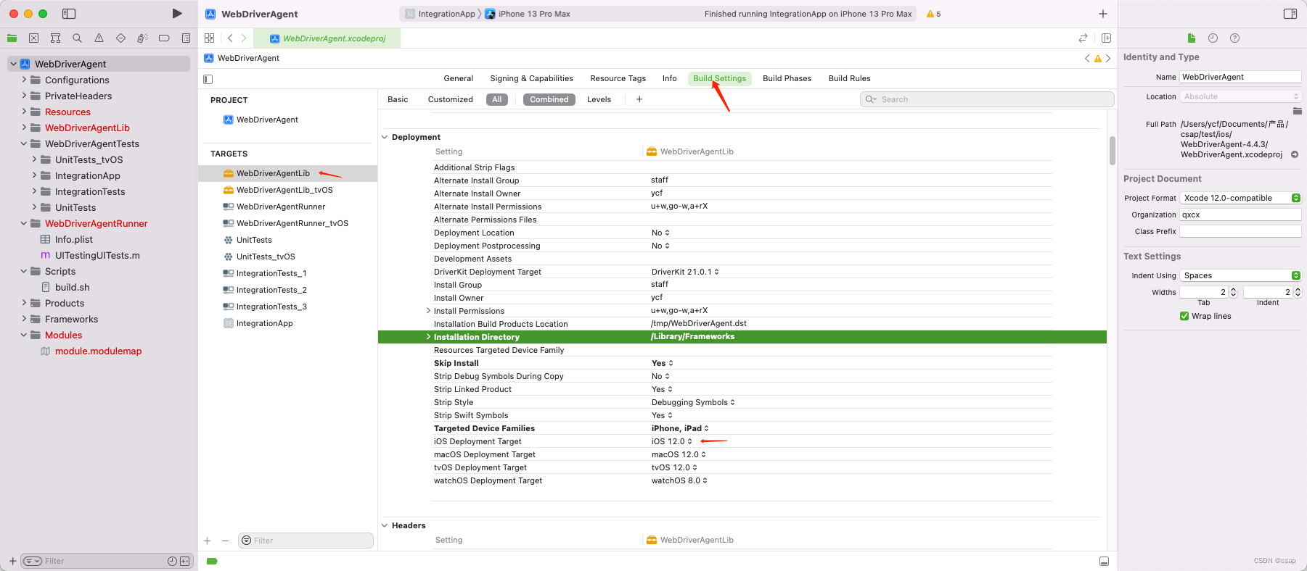
Task: Open the Symbol navigator
Action: [55, 38]
